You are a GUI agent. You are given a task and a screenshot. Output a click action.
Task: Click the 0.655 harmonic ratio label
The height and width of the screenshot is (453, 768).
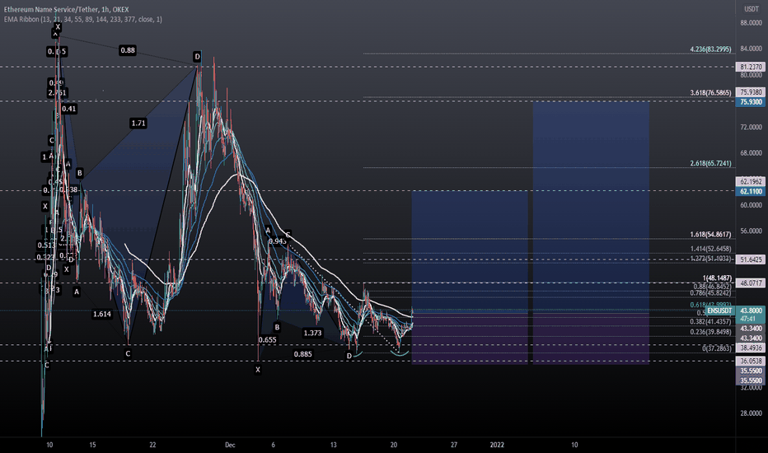tap(268, 339)
